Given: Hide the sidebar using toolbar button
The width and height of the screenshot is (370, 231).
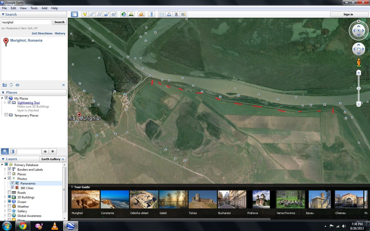Looking at the screenshot, I should point(75,14).
